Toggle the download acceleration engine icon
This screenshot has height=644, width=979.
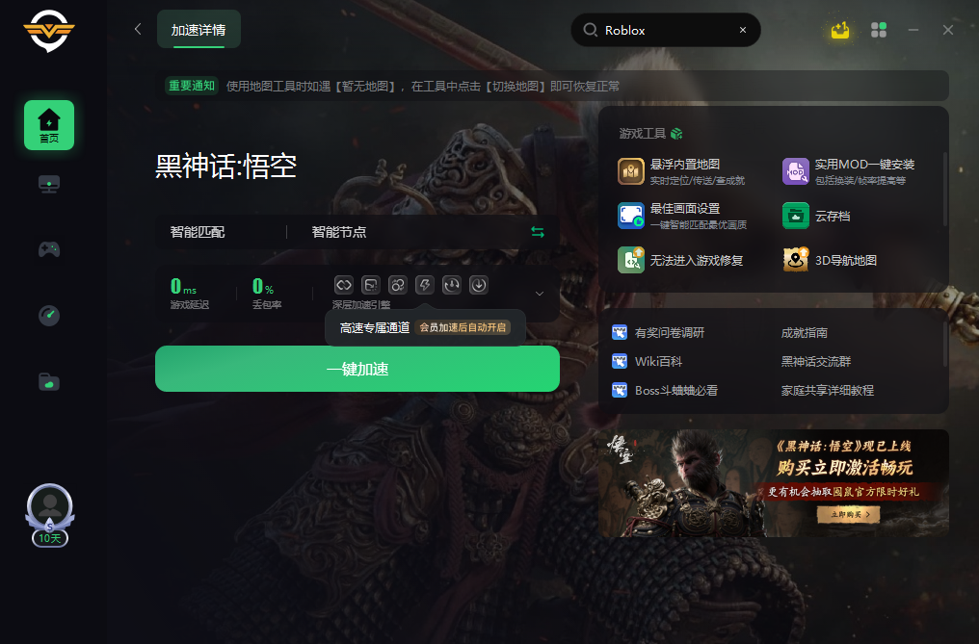click(479, 285)
